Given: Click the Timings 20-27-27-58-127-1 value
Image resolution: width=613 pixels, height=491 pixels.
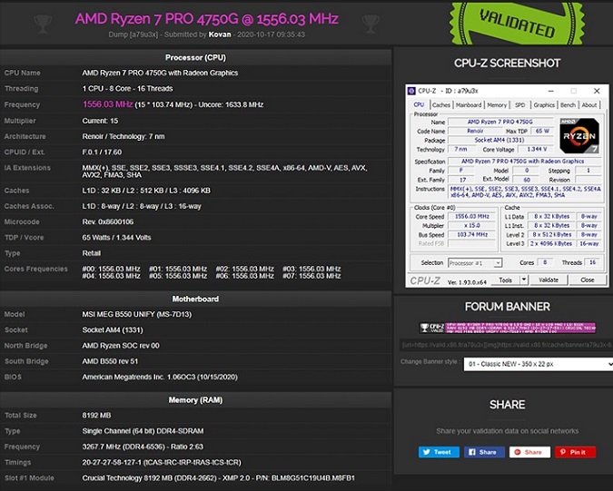Looking at the screenshot, I should coord(162,462).
